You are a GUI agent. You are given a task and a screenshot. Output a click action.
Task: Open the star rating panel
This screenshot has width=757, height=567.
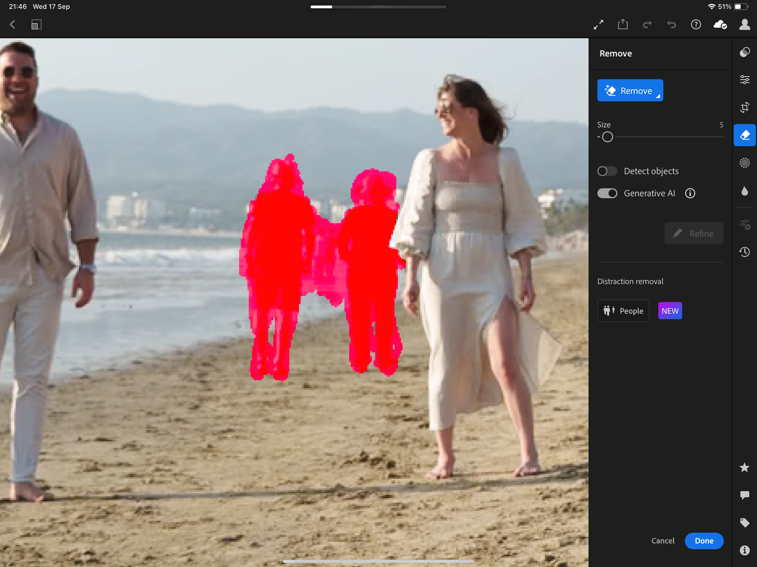pyautogui.click(x=744, y=468)
